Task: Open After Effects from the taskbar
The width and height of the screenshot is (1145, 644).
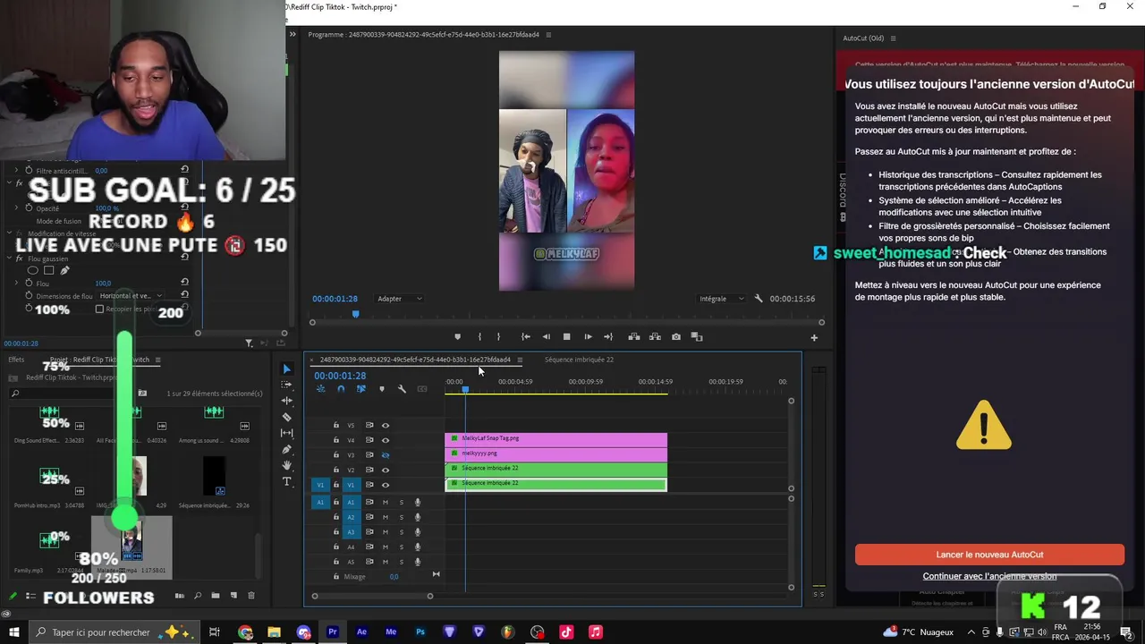Action: (x=361, y=632)
